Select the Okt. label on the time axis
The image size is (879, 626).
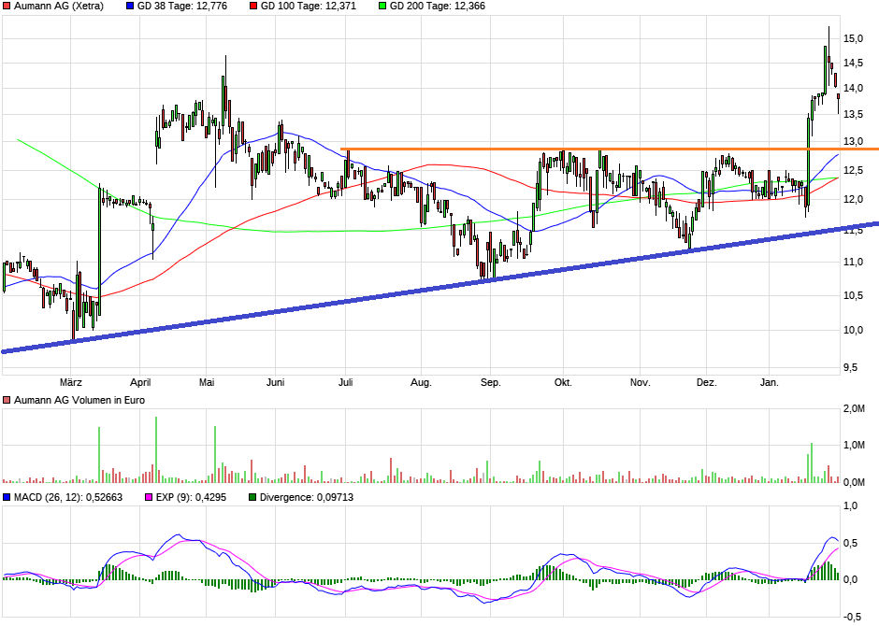coord(563,382)
